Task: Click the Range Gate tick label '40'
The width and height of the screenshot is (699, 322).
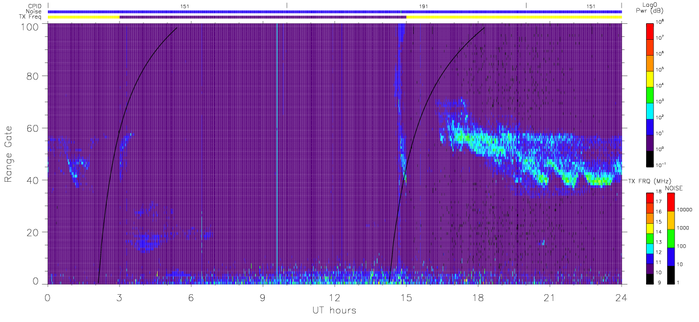Action: [x=34, y=180]
